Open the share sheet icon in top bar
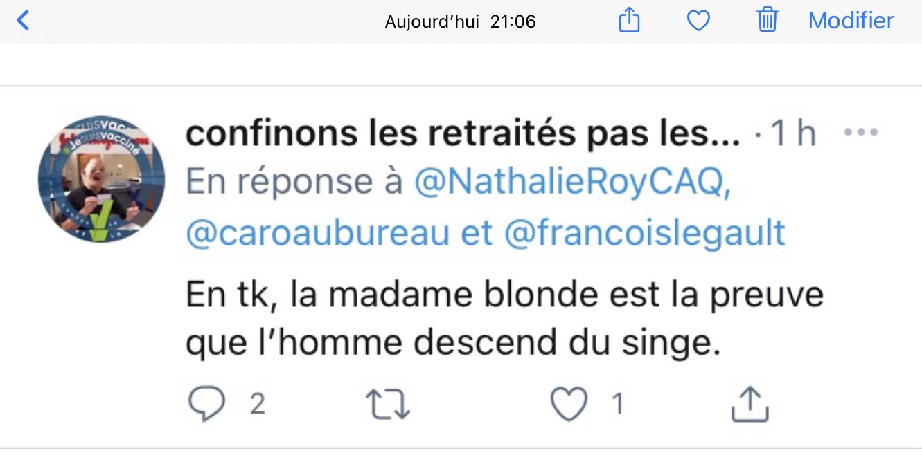The width and height of the screenshot is (922, 455). tap(629, 20)
